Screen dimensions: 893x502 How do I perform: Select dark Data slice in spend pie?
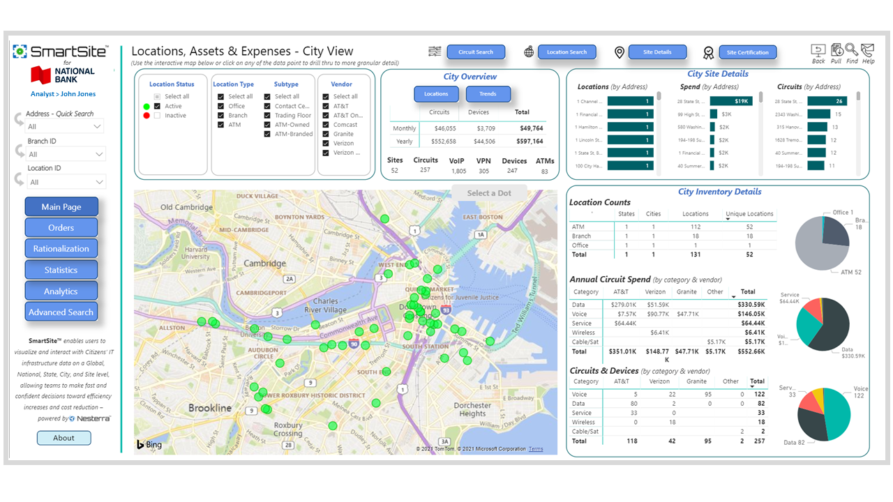point(830,328)
